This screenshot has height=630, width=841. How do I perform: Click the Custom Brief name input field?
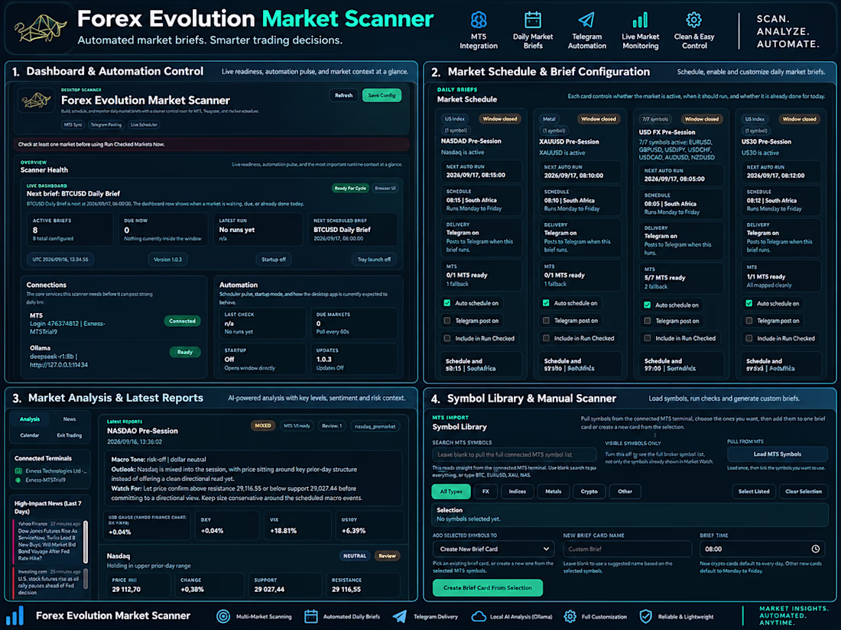pyautogui.click(x=627, y=549)
